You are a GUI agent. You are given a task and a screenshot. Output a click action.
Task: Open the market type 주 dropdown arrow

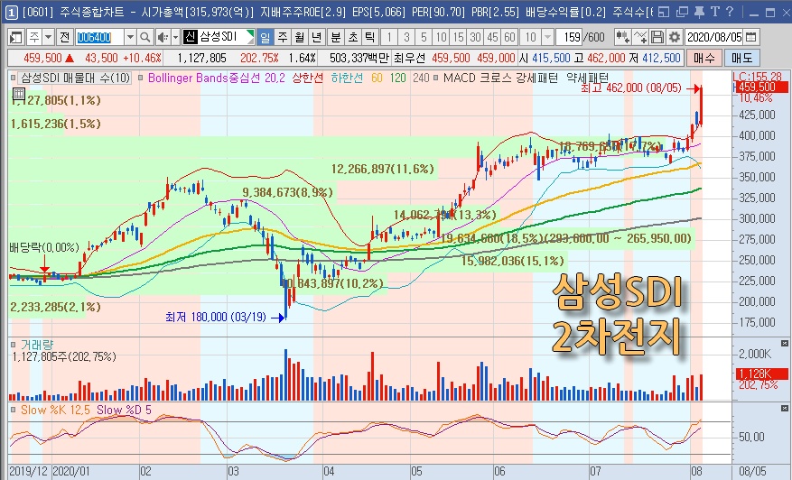pyautogui.click(x=48, y=37)
